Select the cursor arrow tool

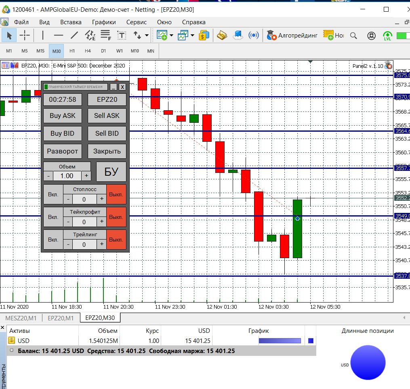click(9, 35)
